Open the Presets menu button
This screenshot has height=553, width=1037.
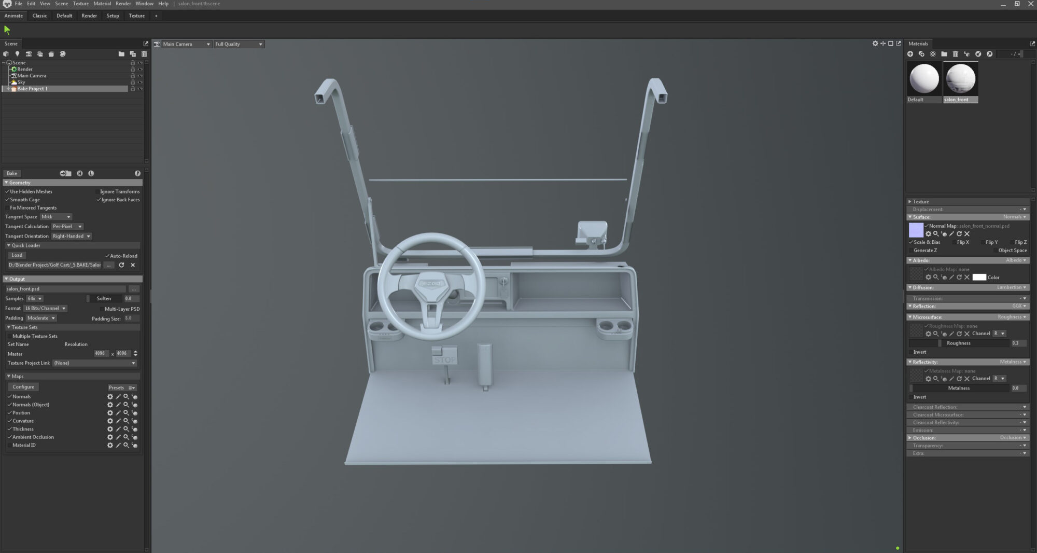(122, 388)
